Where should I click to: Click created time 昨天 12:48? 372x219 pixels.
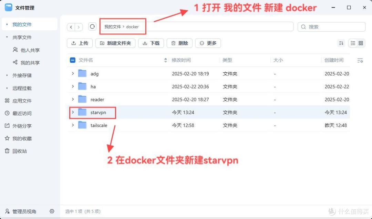click(336, 125)
